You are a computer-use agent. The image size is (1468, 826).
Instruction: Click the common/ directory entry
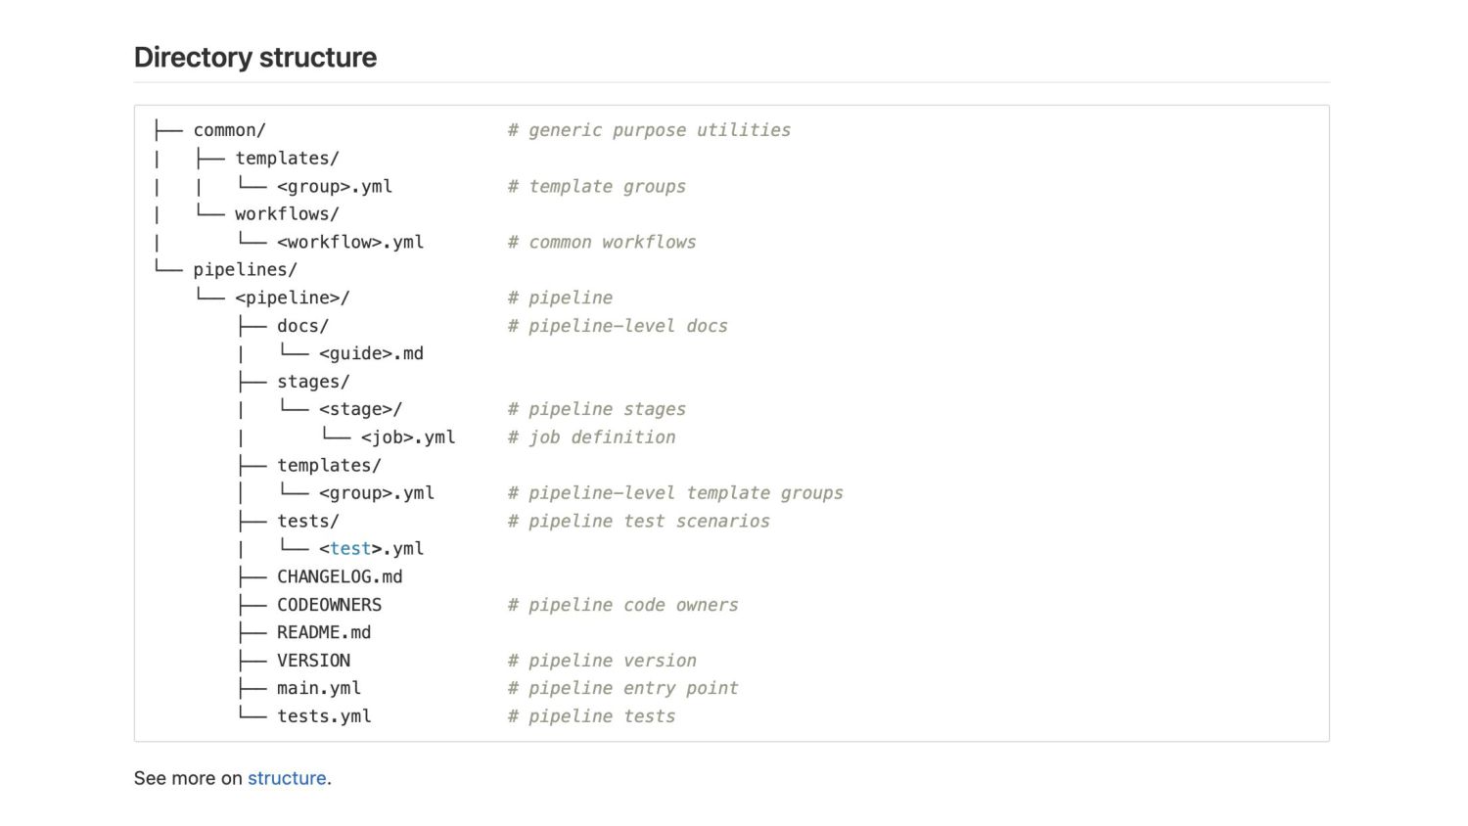point(229,130)
